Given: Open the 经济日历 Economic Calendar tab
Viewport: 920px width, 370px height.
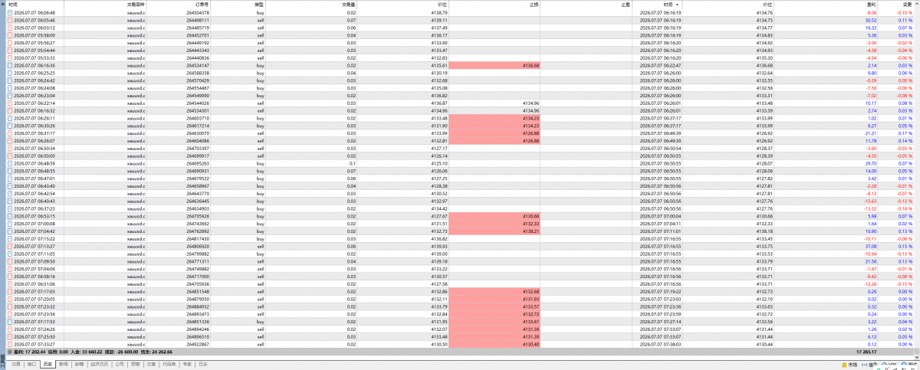Looking at the screenshot, I should [99, 364].
